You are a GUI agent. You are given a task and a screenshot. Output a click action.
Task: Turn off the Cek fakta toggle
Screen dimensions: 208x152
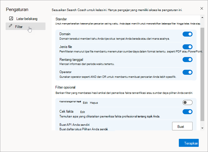pyautogui.click(x=187, y=112)
